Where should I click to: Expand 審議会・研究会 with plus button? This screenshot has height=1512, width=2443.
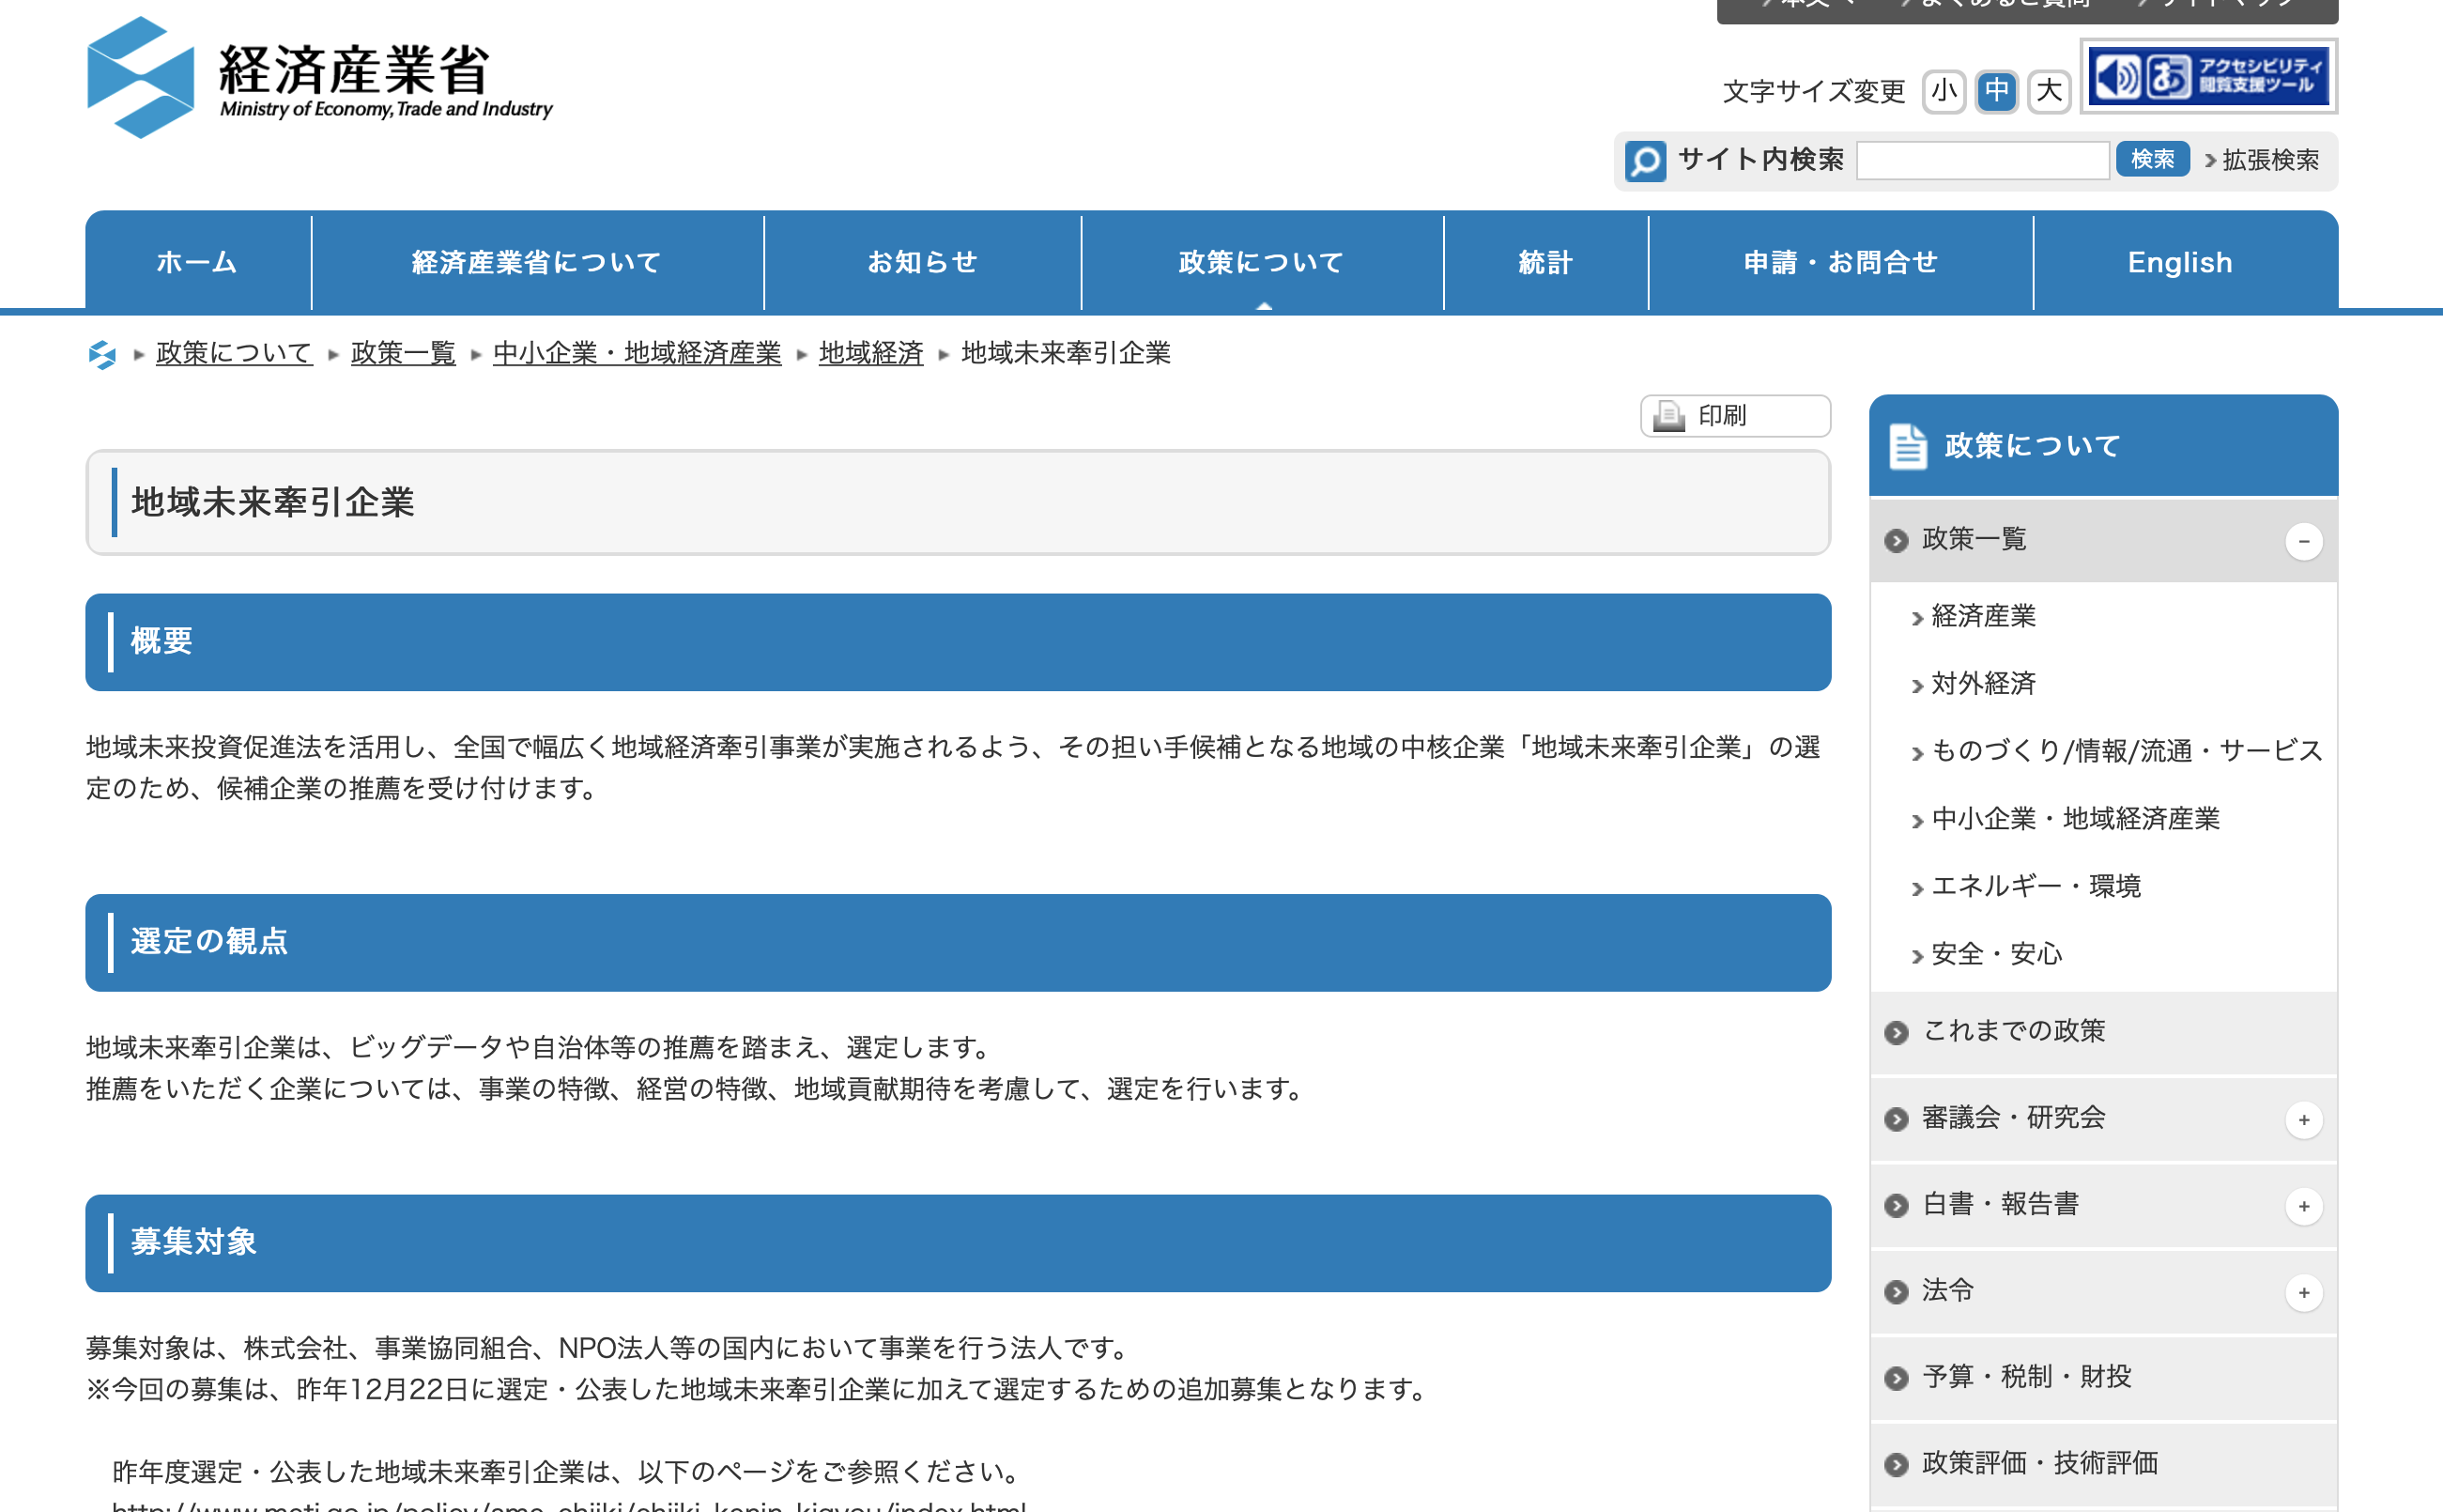2304,1120
